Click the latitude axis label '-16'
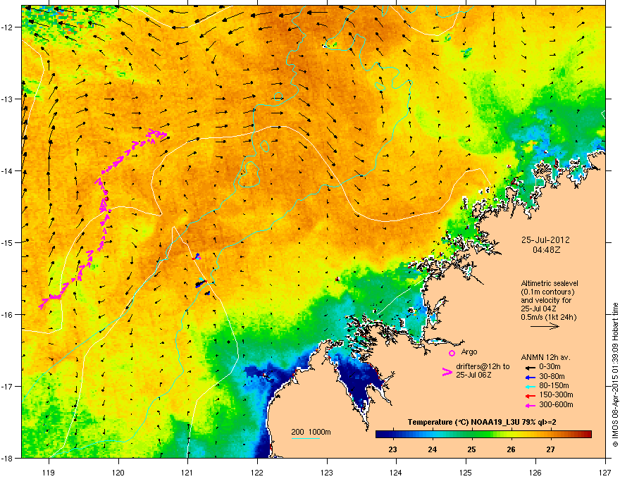620x479 pixels. 7,315
